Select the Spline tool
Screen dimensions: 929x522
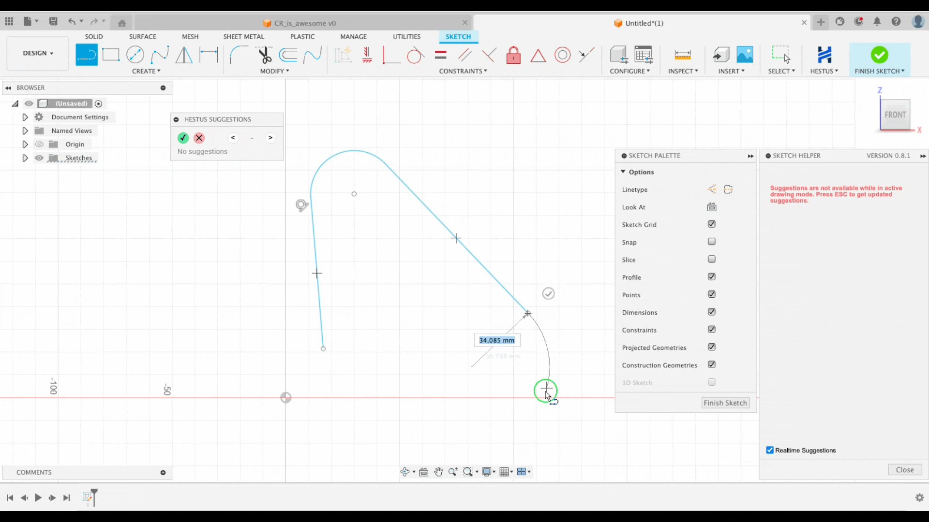160,55
